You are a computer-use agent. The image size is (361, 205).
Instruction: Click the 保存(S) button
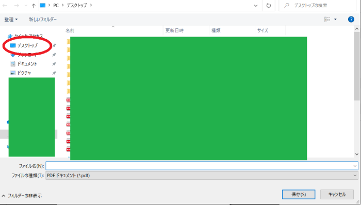[299, 194]
